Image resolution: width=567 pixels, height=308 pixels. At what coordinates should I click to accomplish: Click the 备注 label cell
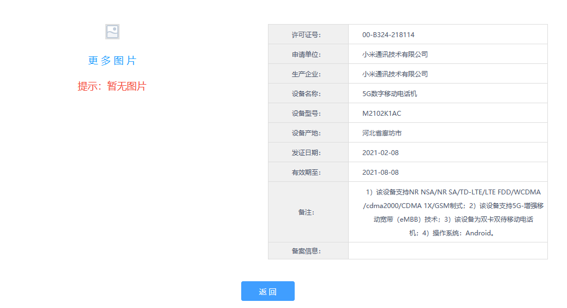tap(308, 212)
